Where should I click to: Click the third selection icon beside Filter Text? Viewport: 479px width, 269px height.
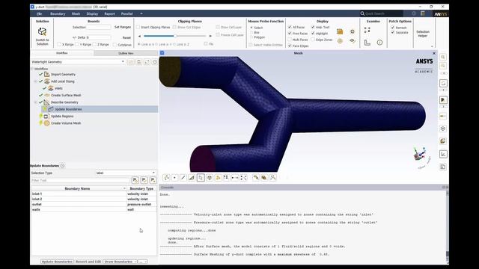coord(153,180)
